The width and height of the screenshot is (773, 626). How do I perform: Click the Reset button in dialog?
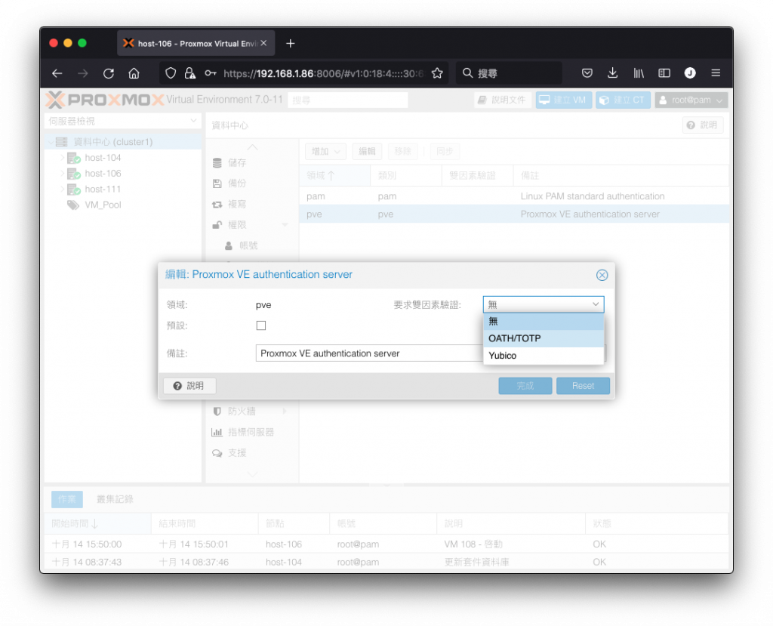click(583, 386)
